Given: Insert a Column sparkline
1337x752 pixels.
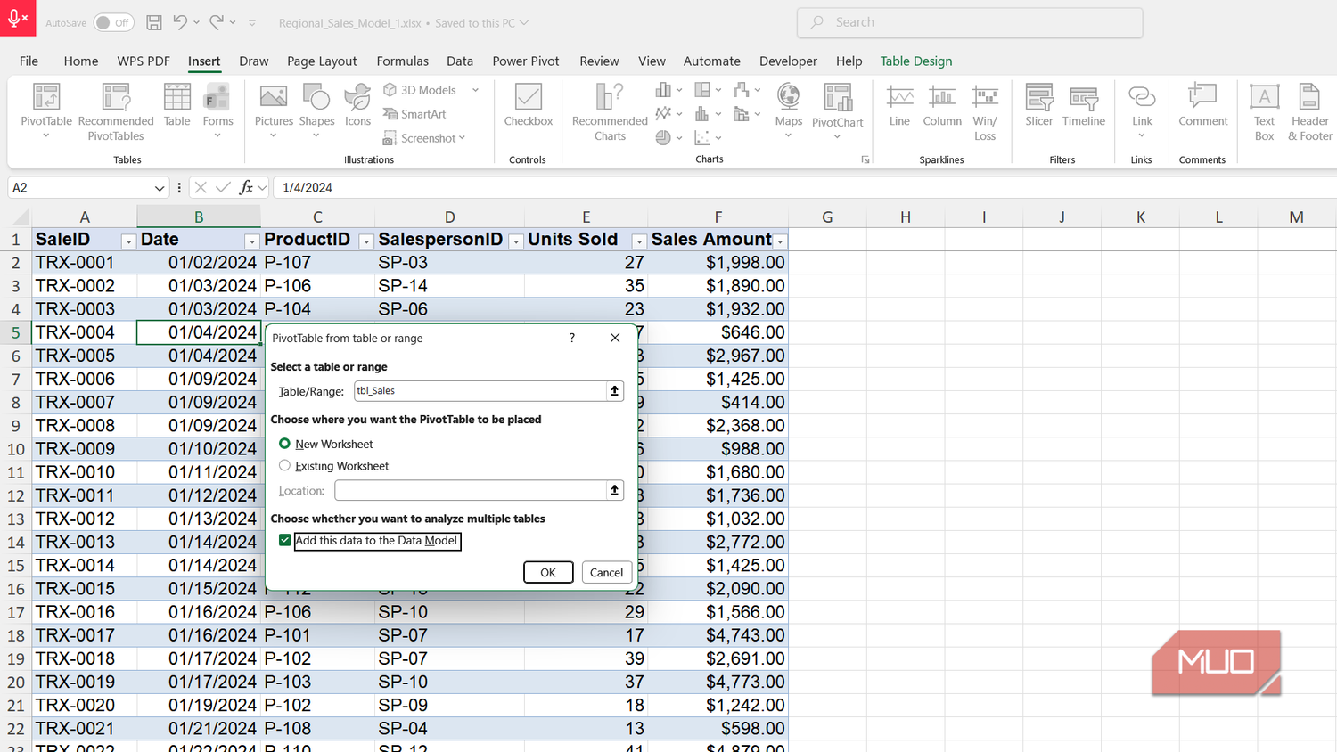Looking at the screenshot, I should 942,105.
